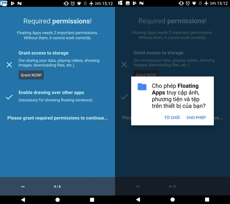Tap Android back button on right screen
This screenshot has width=230, height=204.
pos(138,199)
